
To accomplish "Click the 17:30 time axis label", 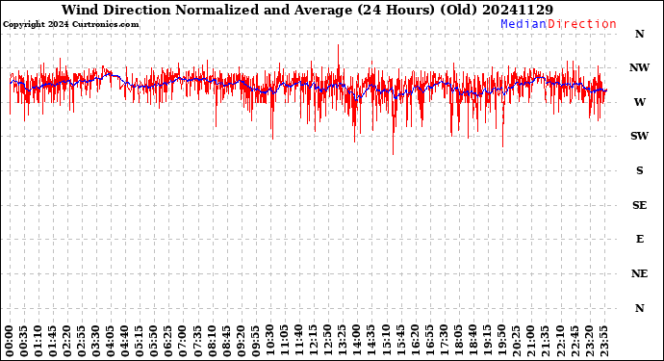I will [444, 341].
